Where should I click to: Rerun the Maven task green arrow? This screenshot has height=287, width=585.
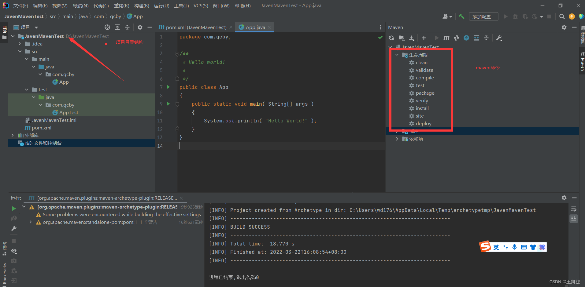coord(14,208)
